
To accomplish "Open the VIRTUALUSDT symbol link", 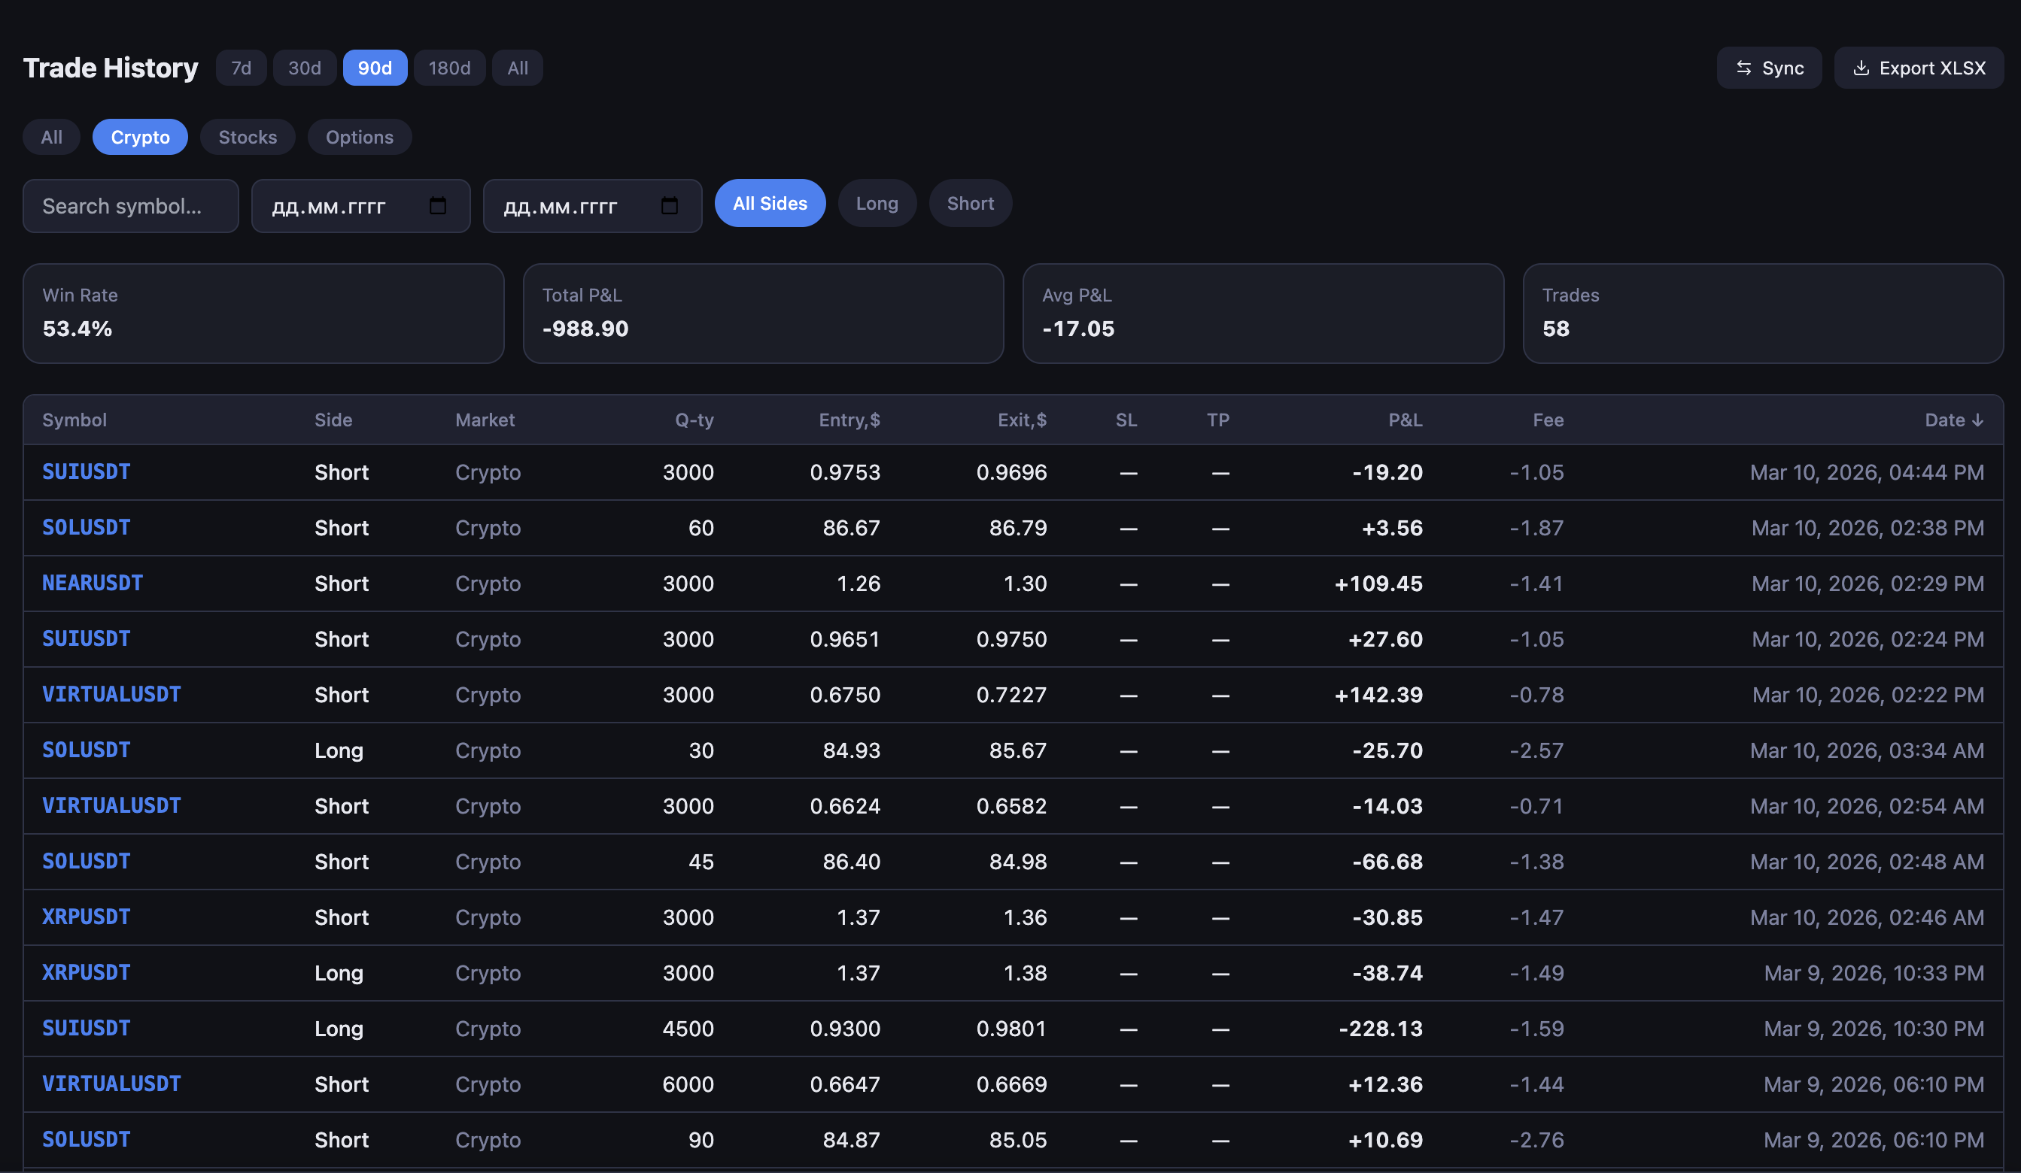I will [111, 694].
